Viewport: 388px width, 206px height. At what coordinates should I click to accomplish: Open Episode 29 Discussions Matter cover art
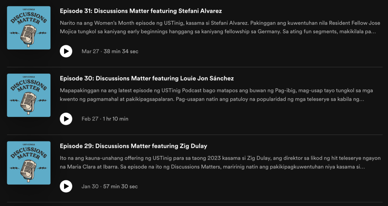point(29,163)
